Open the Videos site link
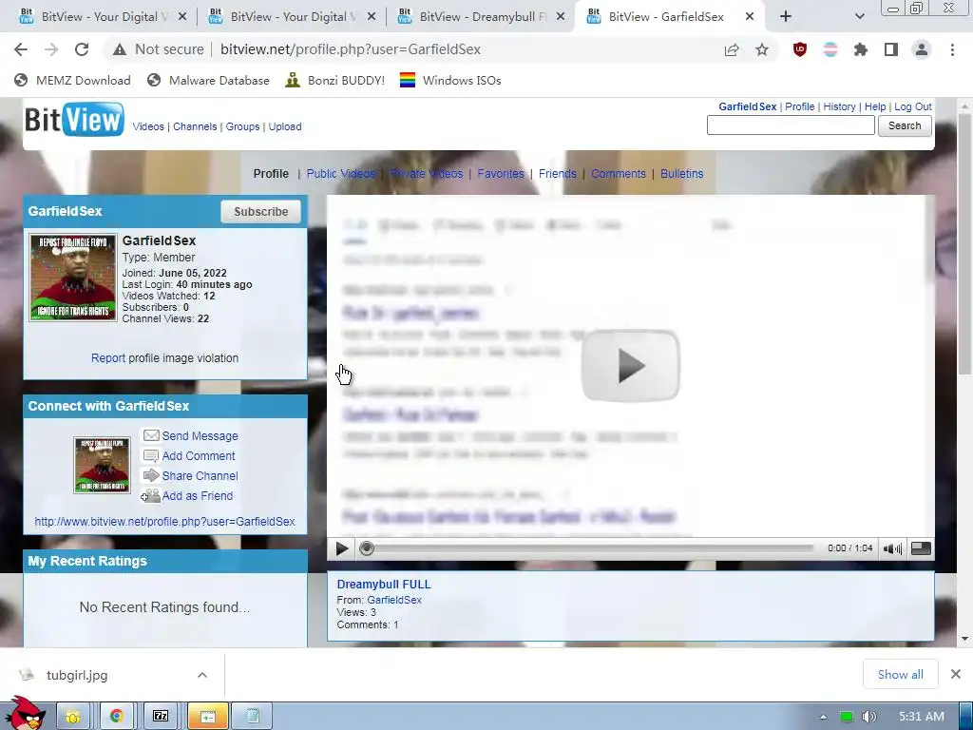973x730 pixels. [148, 126]
